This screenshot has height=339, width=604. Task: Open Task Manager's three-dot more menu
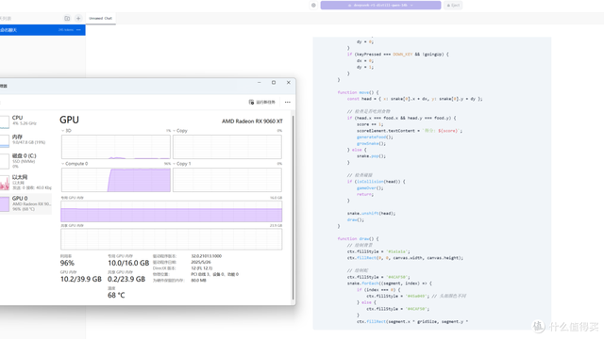pyautogui.click(x=287, y=103)
